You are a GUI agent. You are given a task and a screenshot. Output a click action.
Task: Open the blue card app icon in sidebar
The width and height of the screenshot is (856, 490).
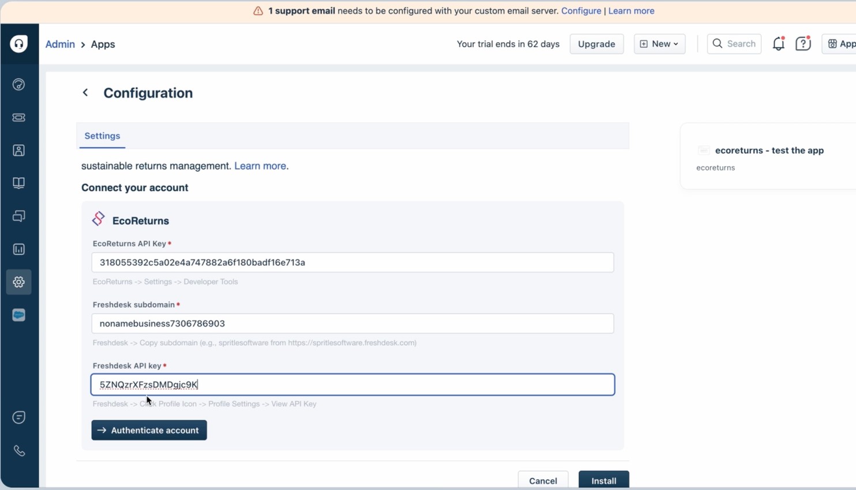(x=19, y=315)
